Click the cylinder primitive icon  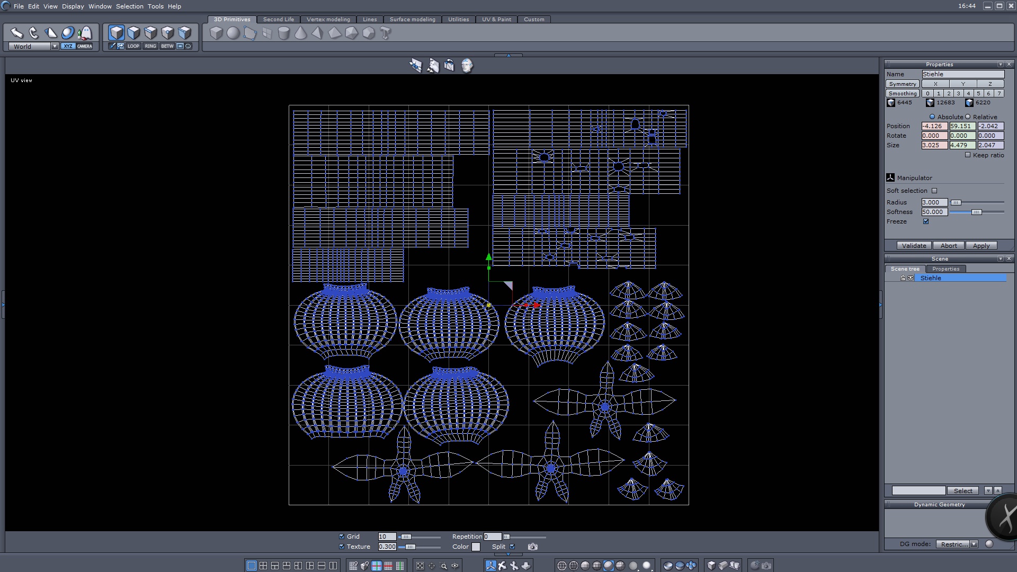pos(284,33)
